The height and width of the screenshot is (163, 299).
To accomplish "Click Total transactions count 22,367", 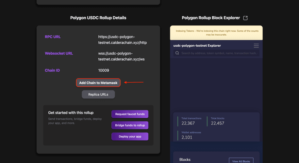I will [x=188, y=123].
